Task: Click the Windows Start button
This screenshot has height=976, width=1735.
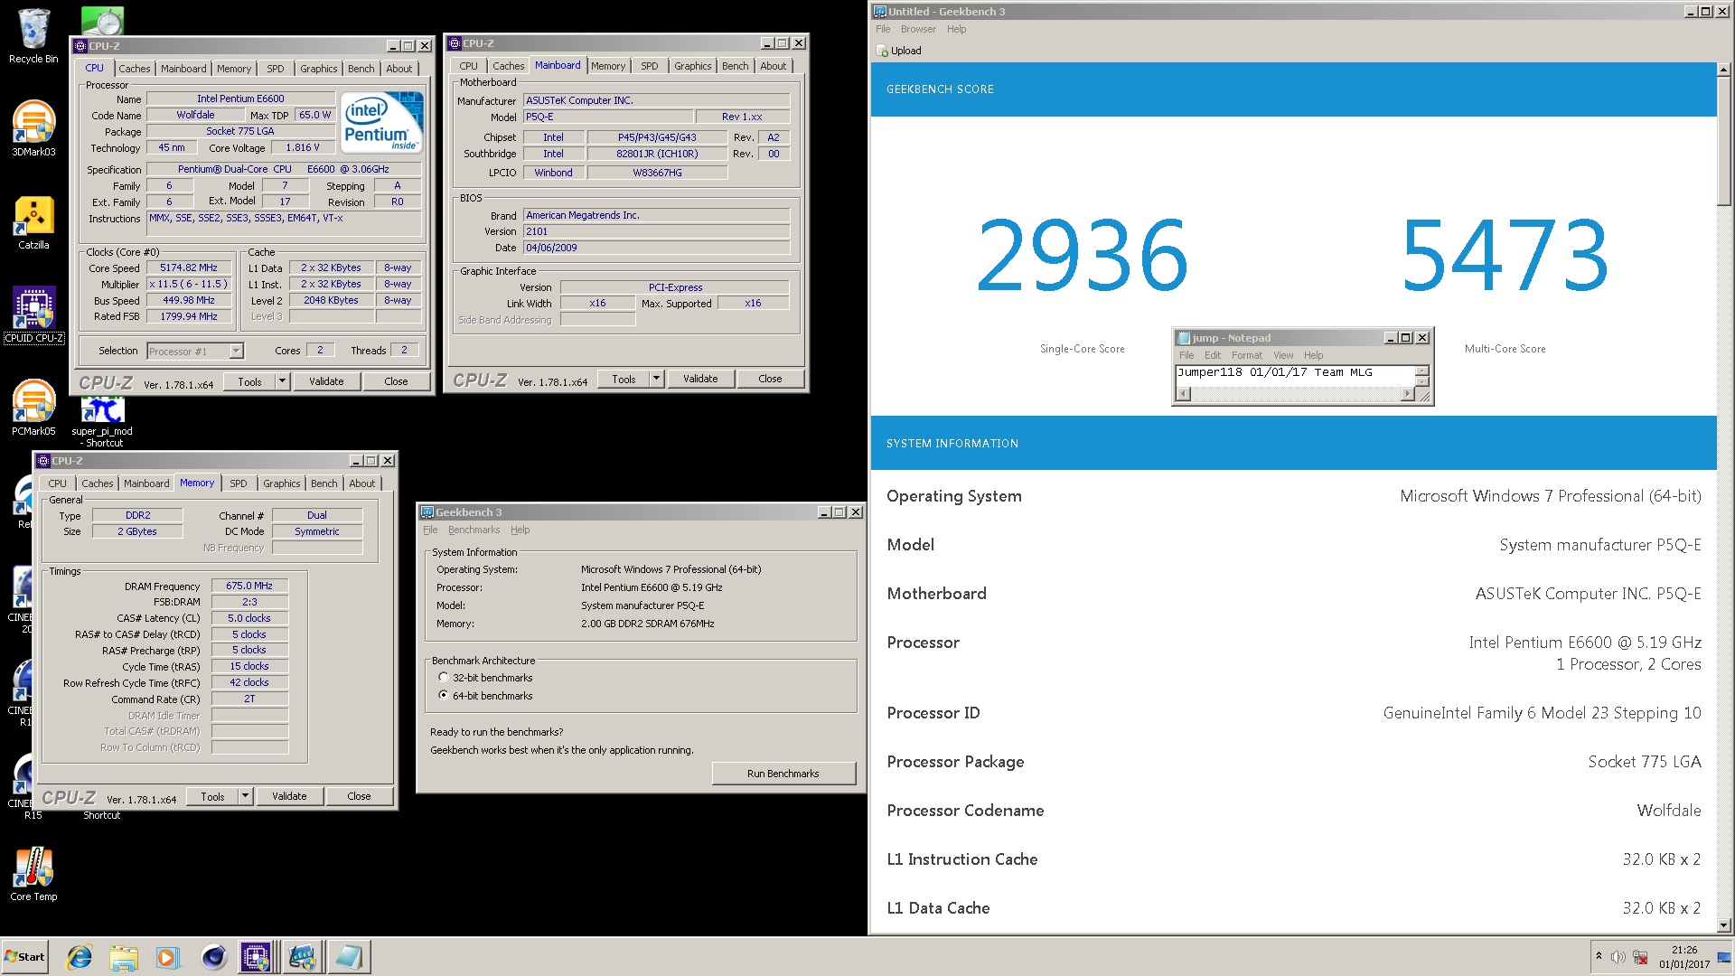Action: tap(25, 957)
